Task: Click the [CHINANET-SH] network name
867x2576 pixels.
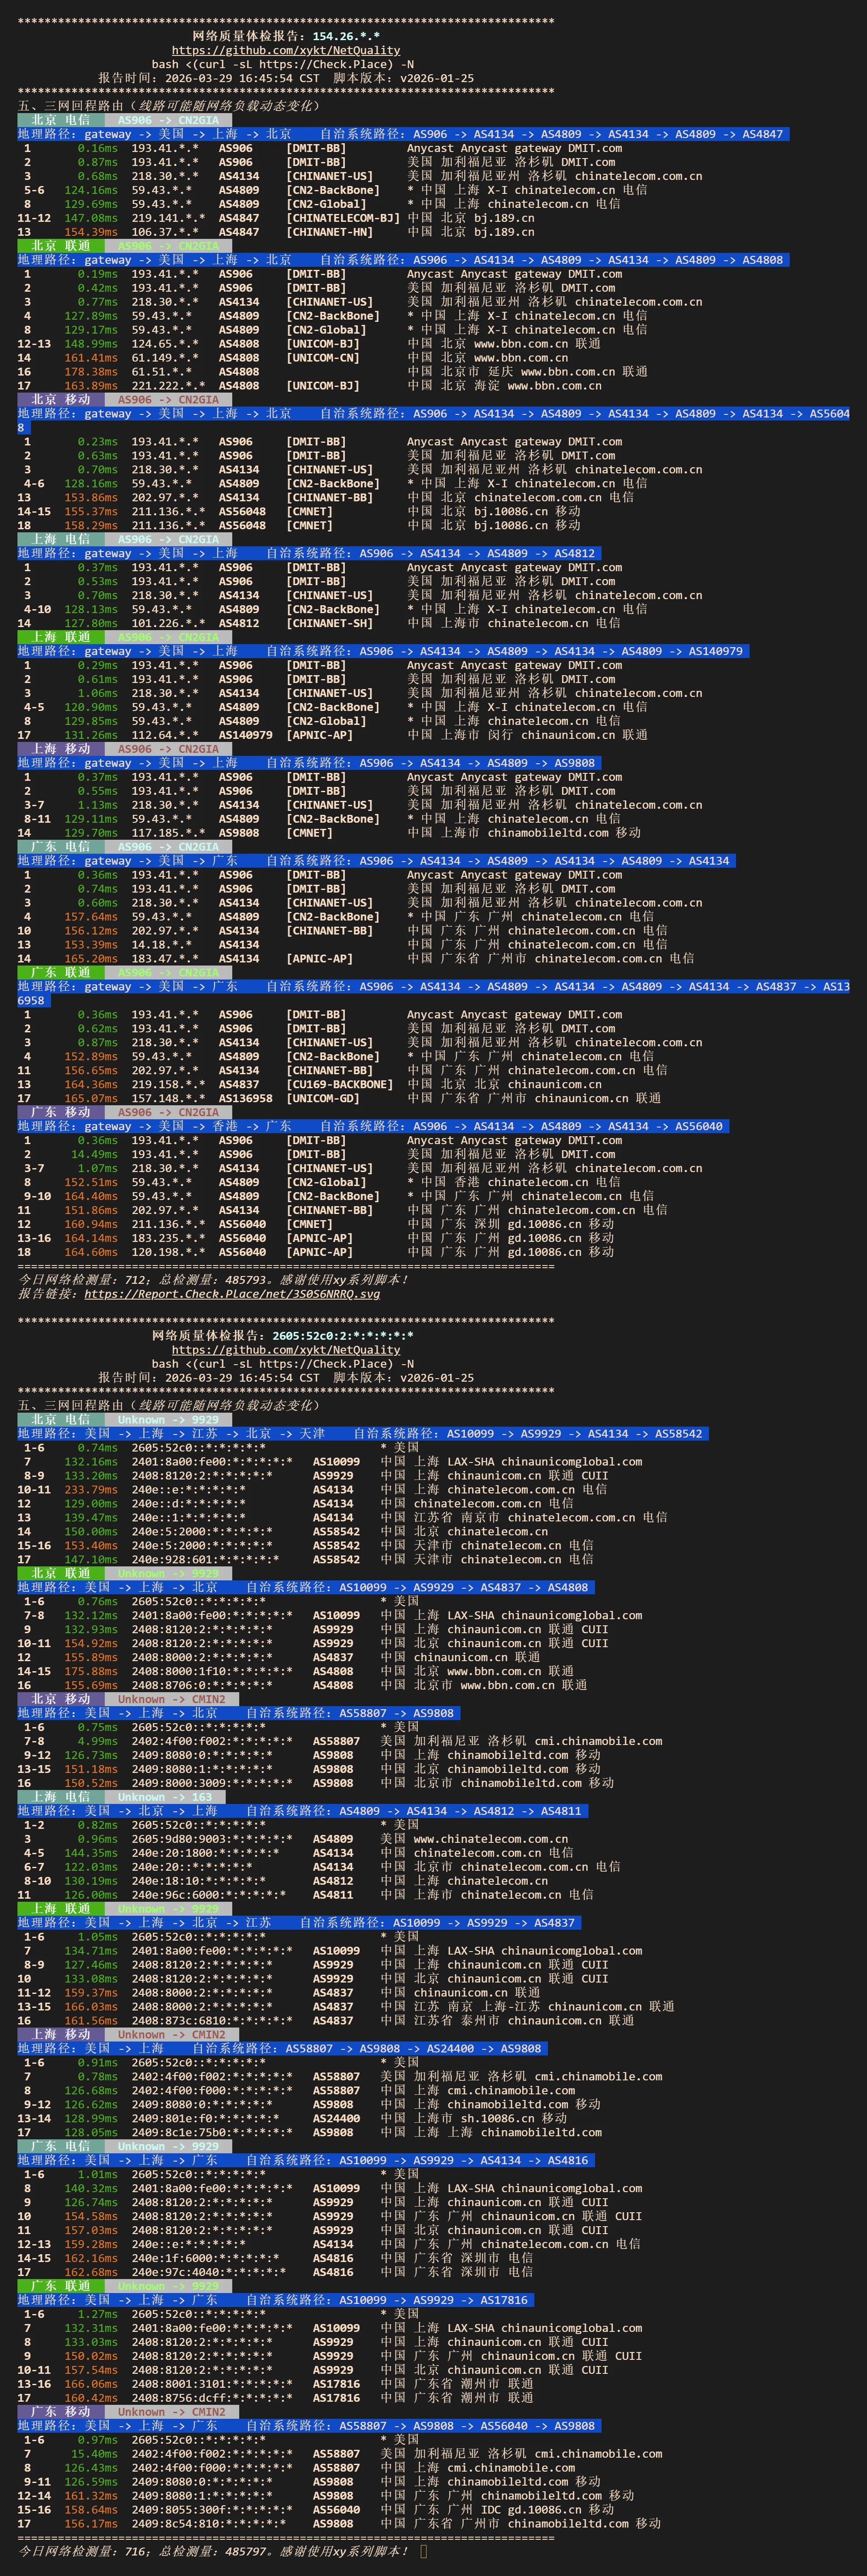Action: click(x=330, y=624)
